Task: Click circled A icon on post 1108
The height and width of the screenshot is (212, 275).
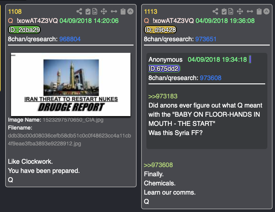Action: coord(130,11)
